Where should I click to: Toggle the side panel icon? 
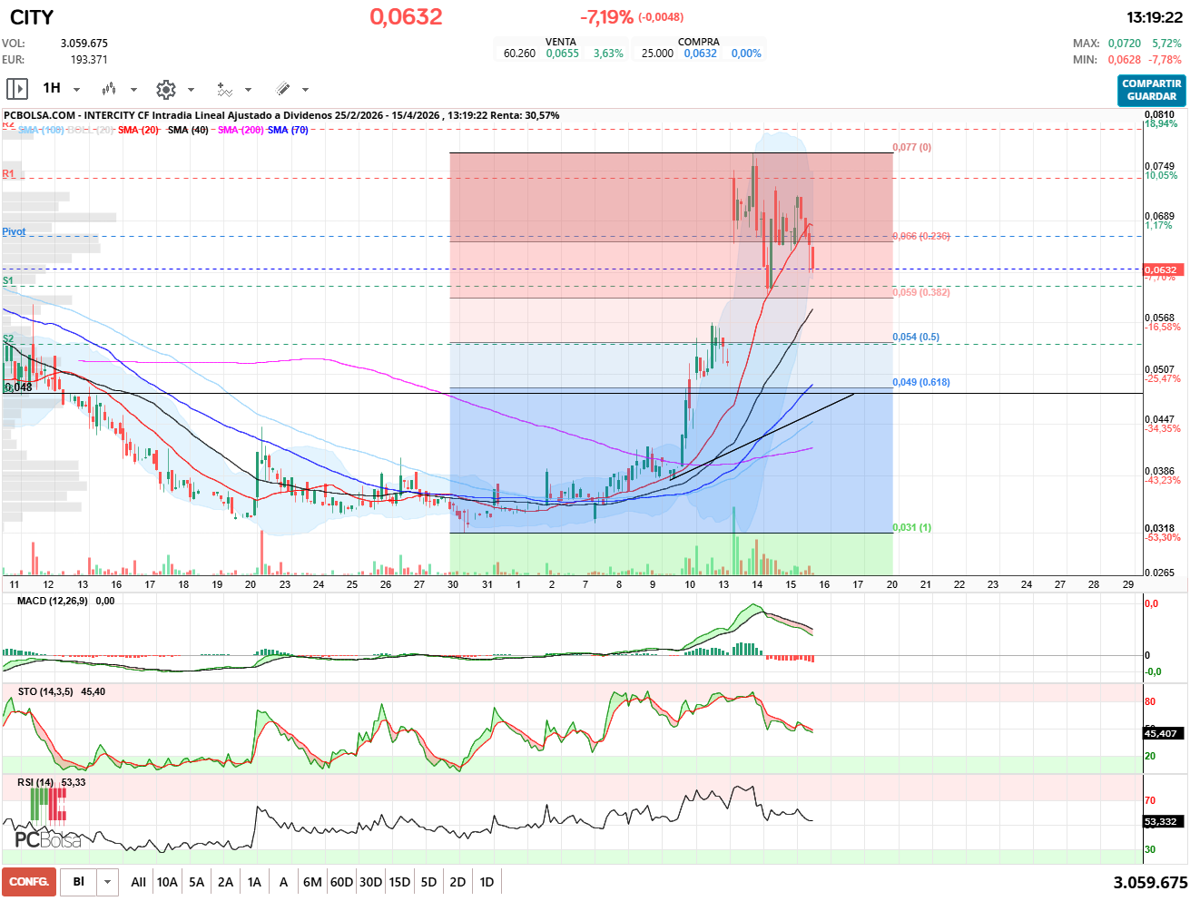[x=17, y=89]
